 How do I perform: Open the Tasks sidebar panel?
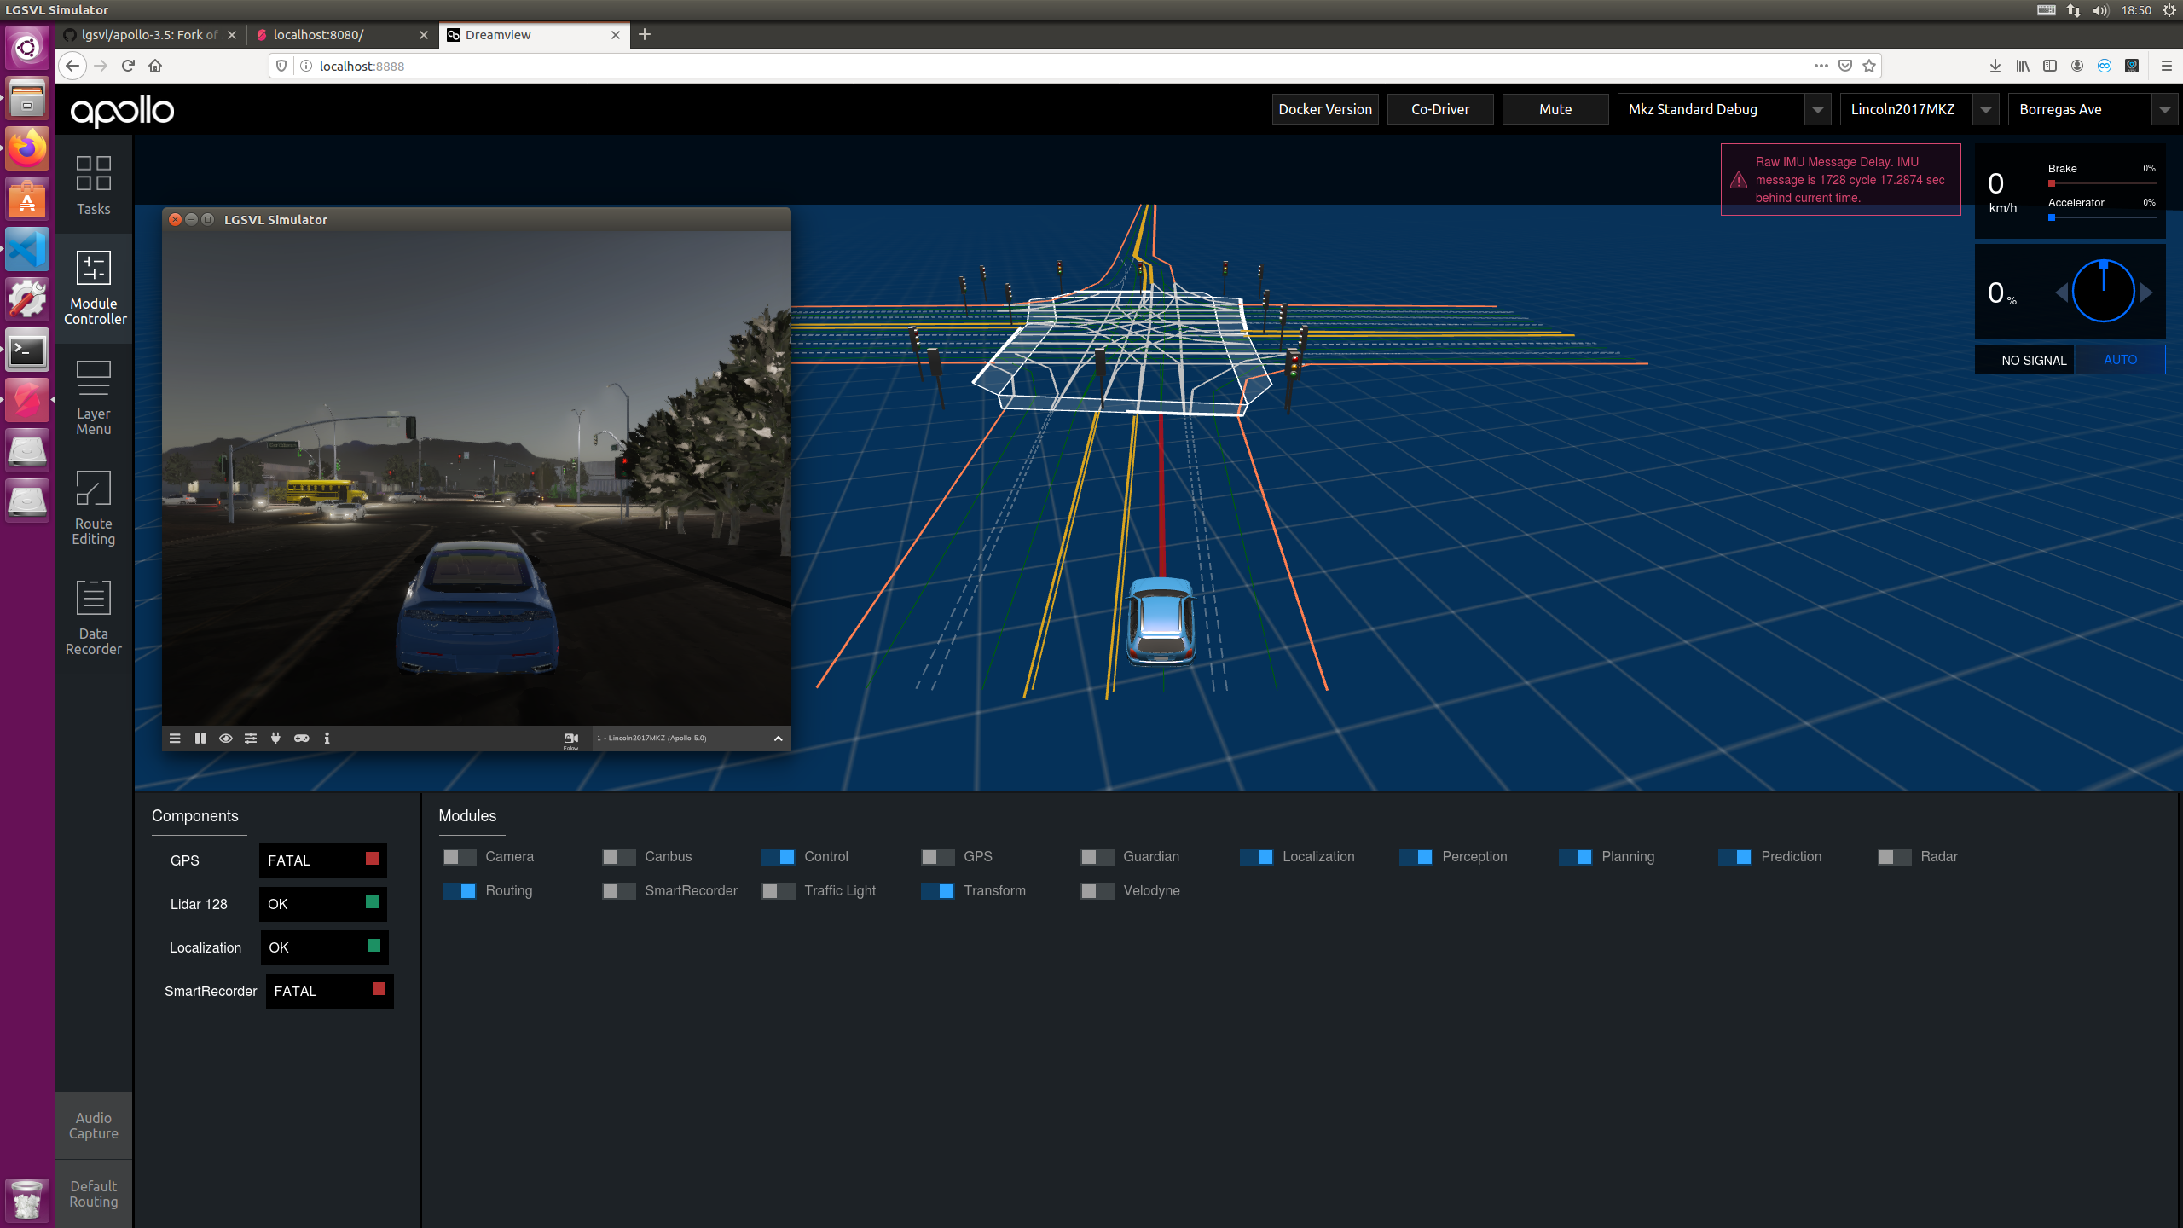click(94, 183)
